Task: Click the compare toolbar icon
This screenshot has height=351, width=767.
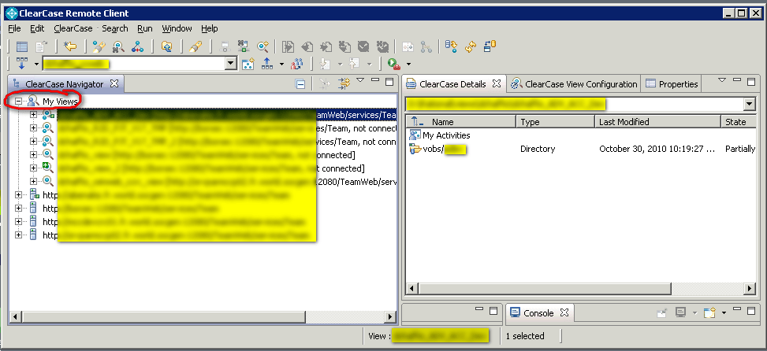Action: (x=408, y=47)
